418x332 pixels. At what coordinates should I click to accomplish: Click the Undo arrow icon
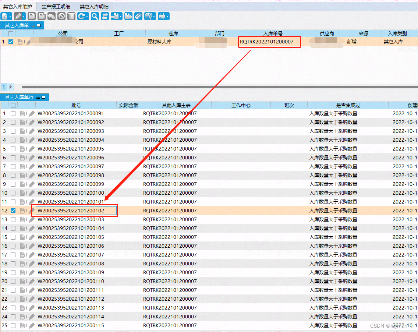[x=52, y=16]
